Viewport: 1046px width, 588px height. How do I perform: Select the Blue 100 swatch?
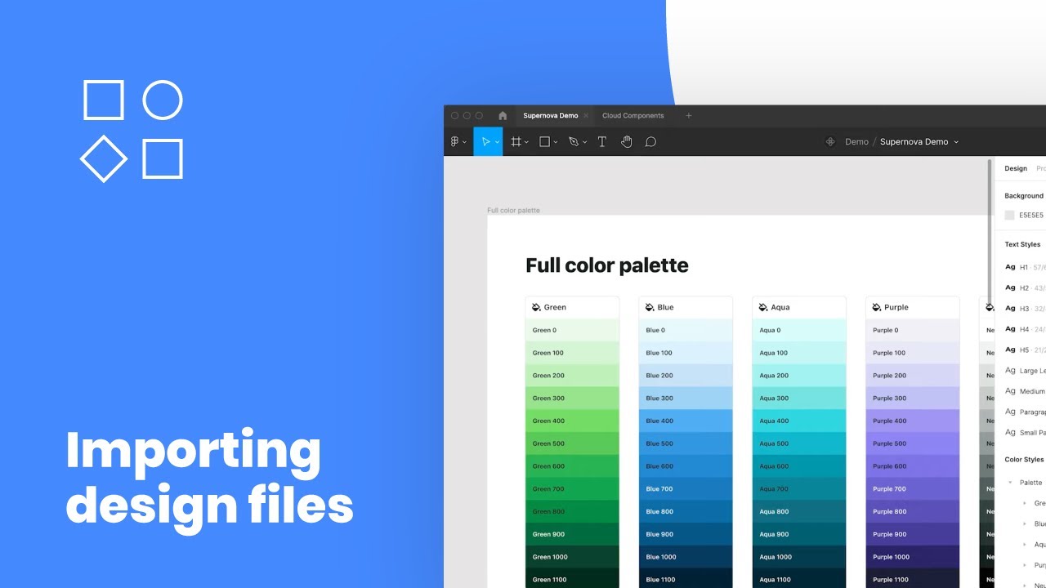pos(686,353)
